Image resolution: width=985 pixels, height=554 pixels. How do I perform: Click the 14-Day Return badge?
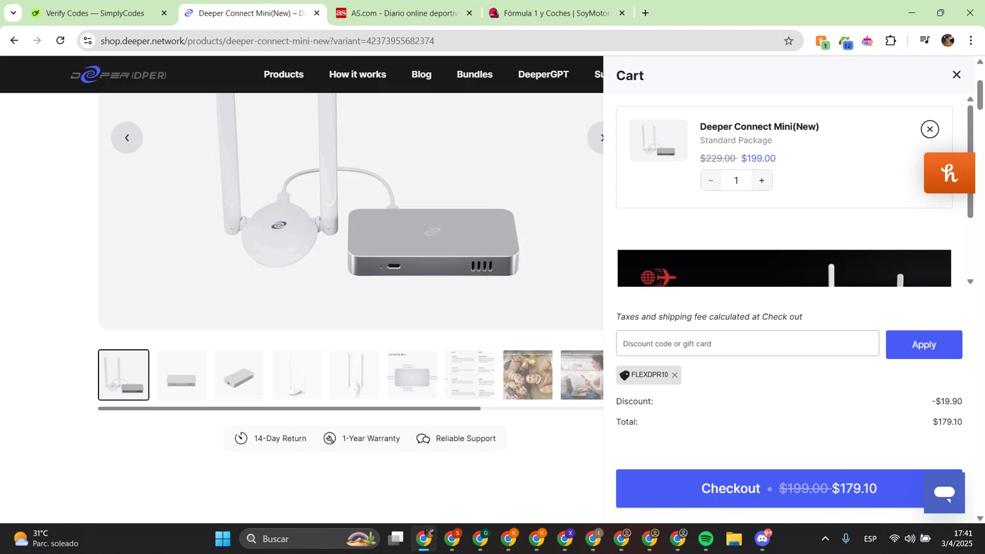pos(271,438)
